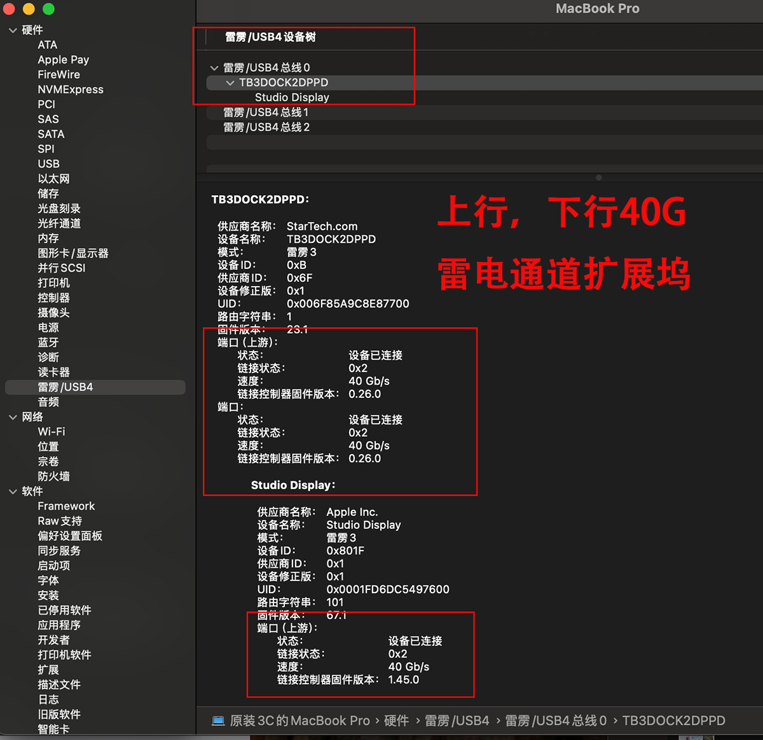
Task: Select 已停用软件 in the sidebar
Action: [64, 610]
